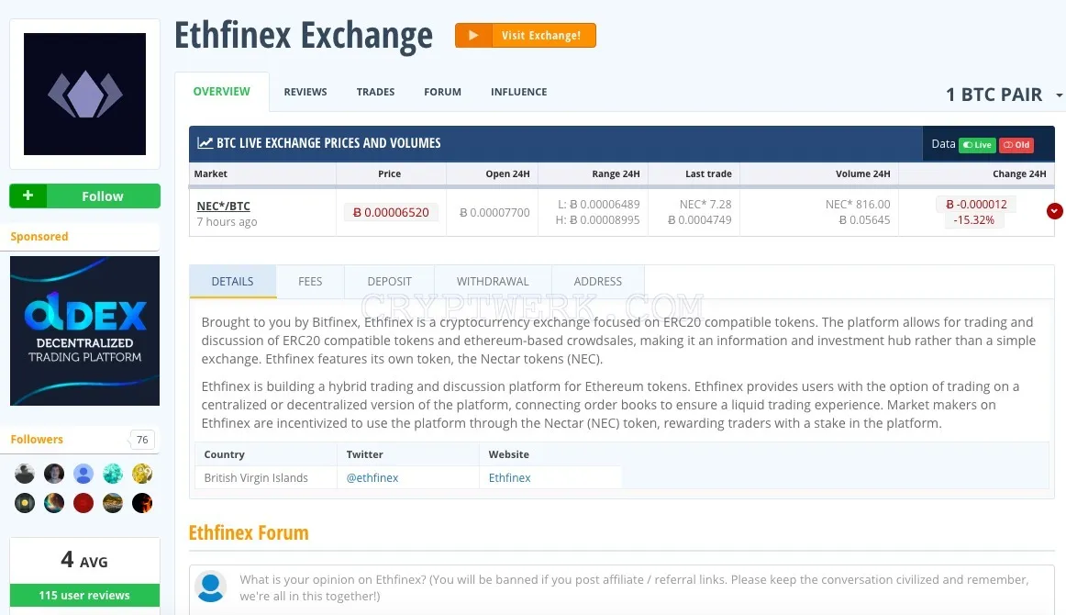Click the alDEX sponsored ad banner
This screenshot has width=1066, height=615.
point(85,330)
